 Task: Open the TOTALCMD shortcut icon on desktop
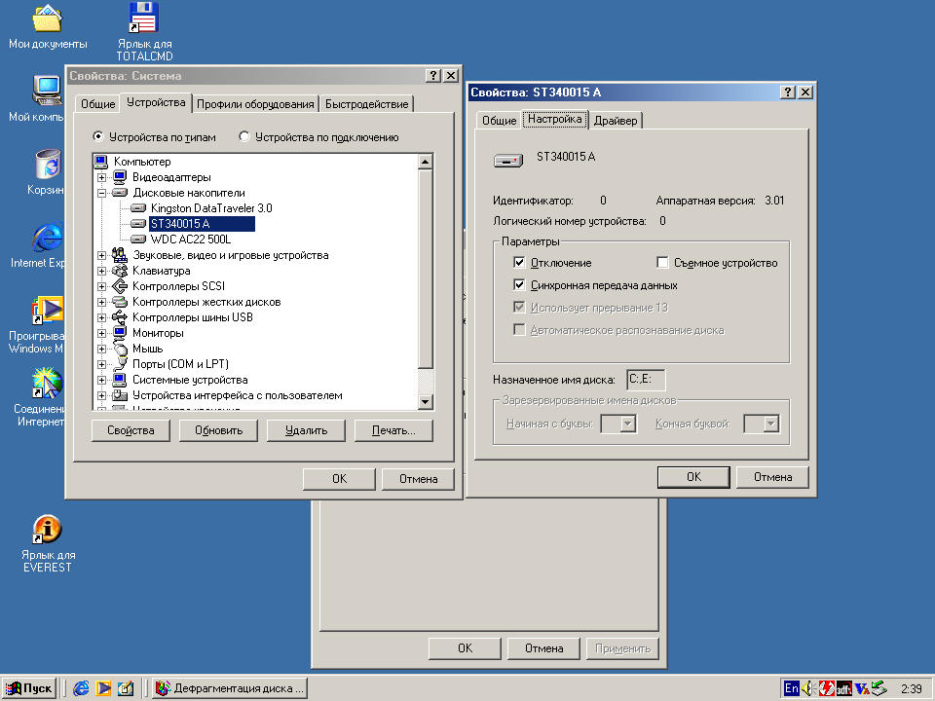[x=143, y=18]
